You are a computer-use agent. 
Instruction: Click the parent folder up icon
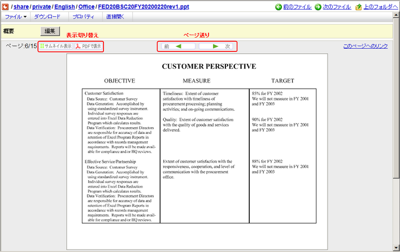[359, 7]
